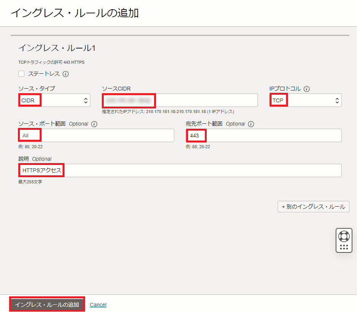Click the 説明 field with HTTPSアクセス
Screen dimensions: 357x312
179,170
